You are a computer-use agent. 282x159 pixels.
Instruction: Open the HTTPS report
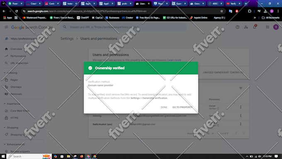point(14,118)
